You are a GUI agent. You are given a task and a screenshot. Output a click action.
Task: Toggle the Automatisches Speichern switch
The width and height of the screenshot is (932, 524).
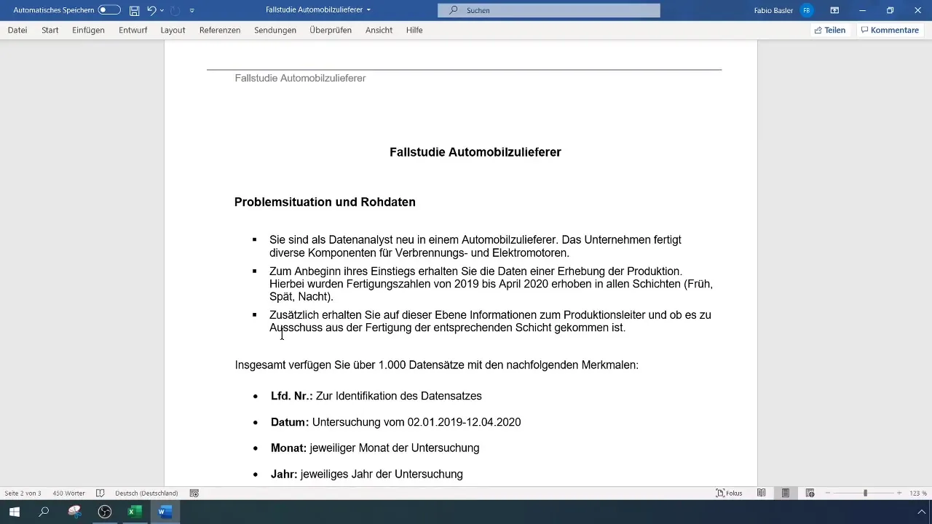coord(109,10)
